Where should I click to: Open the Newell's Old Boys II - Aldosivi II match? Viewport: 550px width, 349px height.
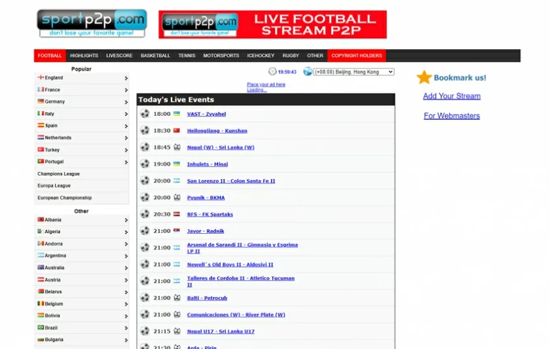[x=230, y=265]
